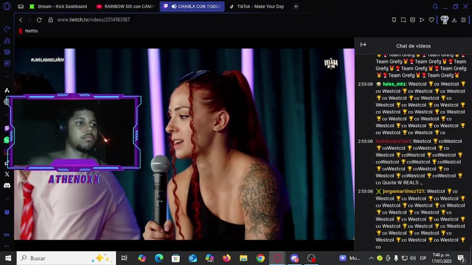
Task: Launch Google Chrome from the taskbar
Action: click(260, 258)
